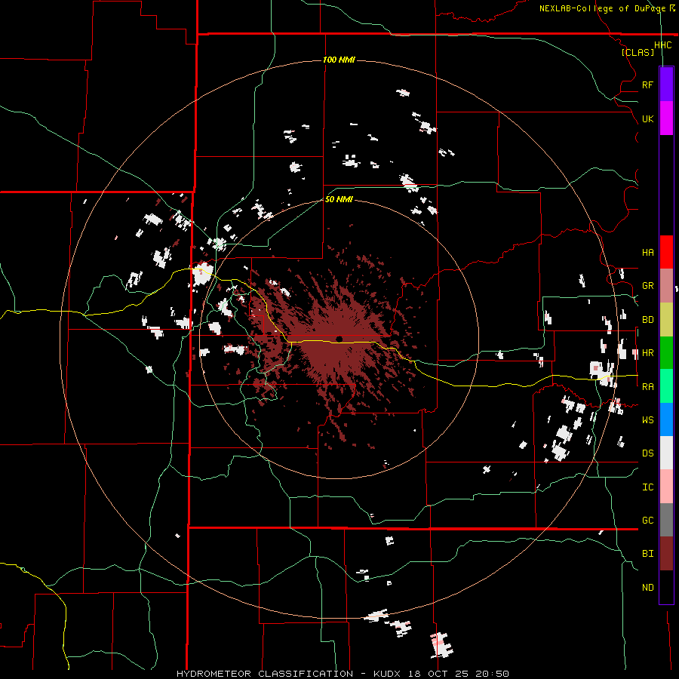Viewport: 679px width, 679px height.
Task: Select the GC gray legend swatch
Action: pyautogui.click(x=666, y=520)
